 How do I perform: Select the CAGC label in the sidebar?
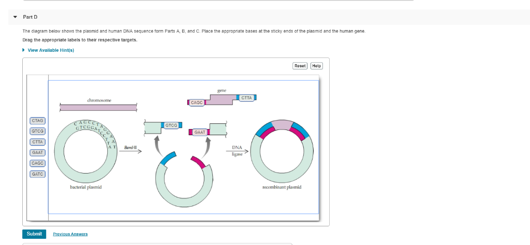click(37, 164)
